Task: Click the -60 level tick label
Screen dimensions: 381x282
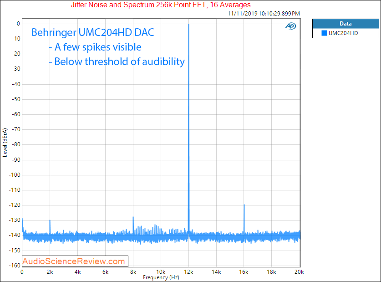Action: pos(16,114)
